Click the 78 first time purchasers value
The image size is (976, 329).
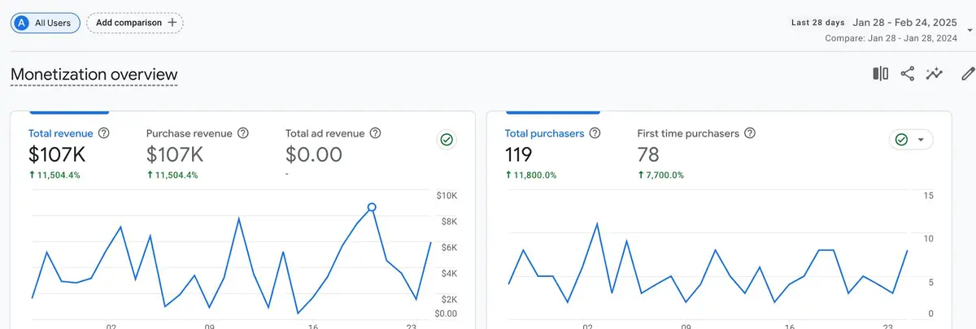(x=649, y=154)
